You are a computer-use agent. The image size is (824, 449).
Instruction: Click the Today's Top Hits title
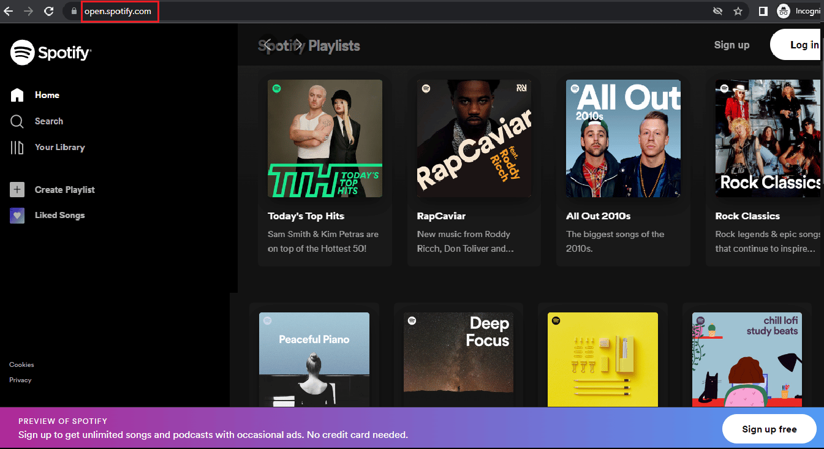306,216
